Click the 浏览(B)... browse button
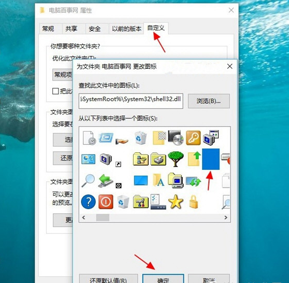This screenshot has height=283, width=289. [x=209, y=101]
